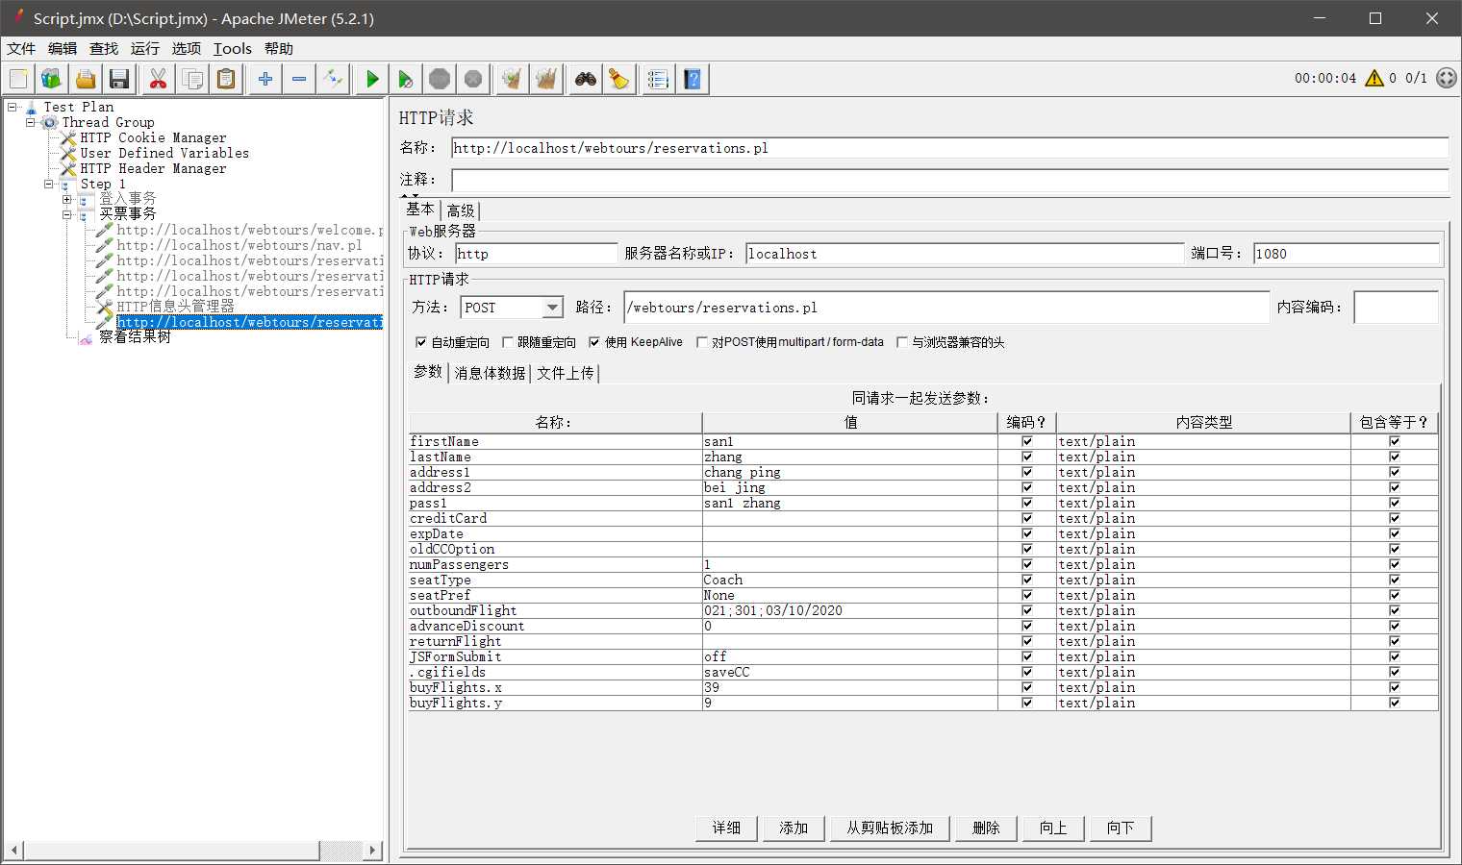The width and height of the screenshot is (1462, 865).
Task: Click the 路径 field with /webtours/reservations.pl
Action: tap(946, 308)
